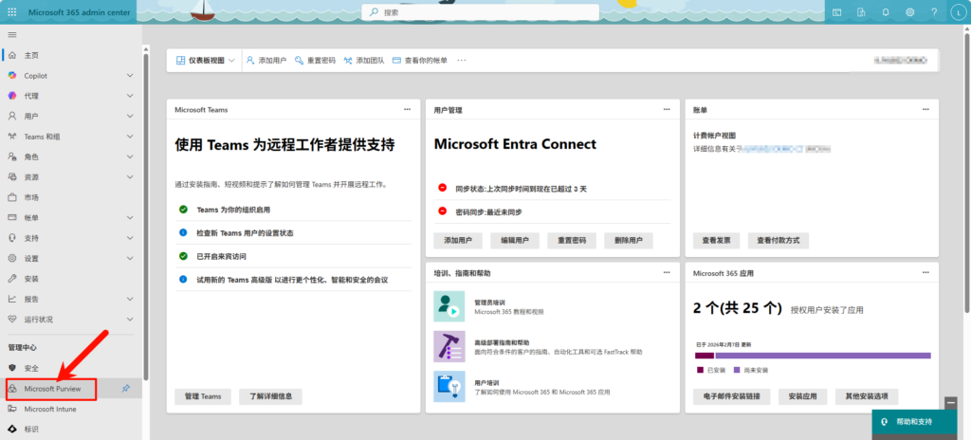The width and height of the screenshot is (971, 440).
Task: Click the 搜索 search field
Action: [x=480, y=12]
